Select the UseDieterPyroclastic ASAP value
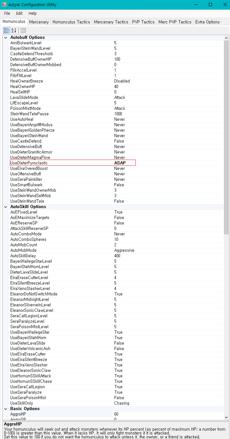Viewport: 230px width, 439px height. click(120, 163)
